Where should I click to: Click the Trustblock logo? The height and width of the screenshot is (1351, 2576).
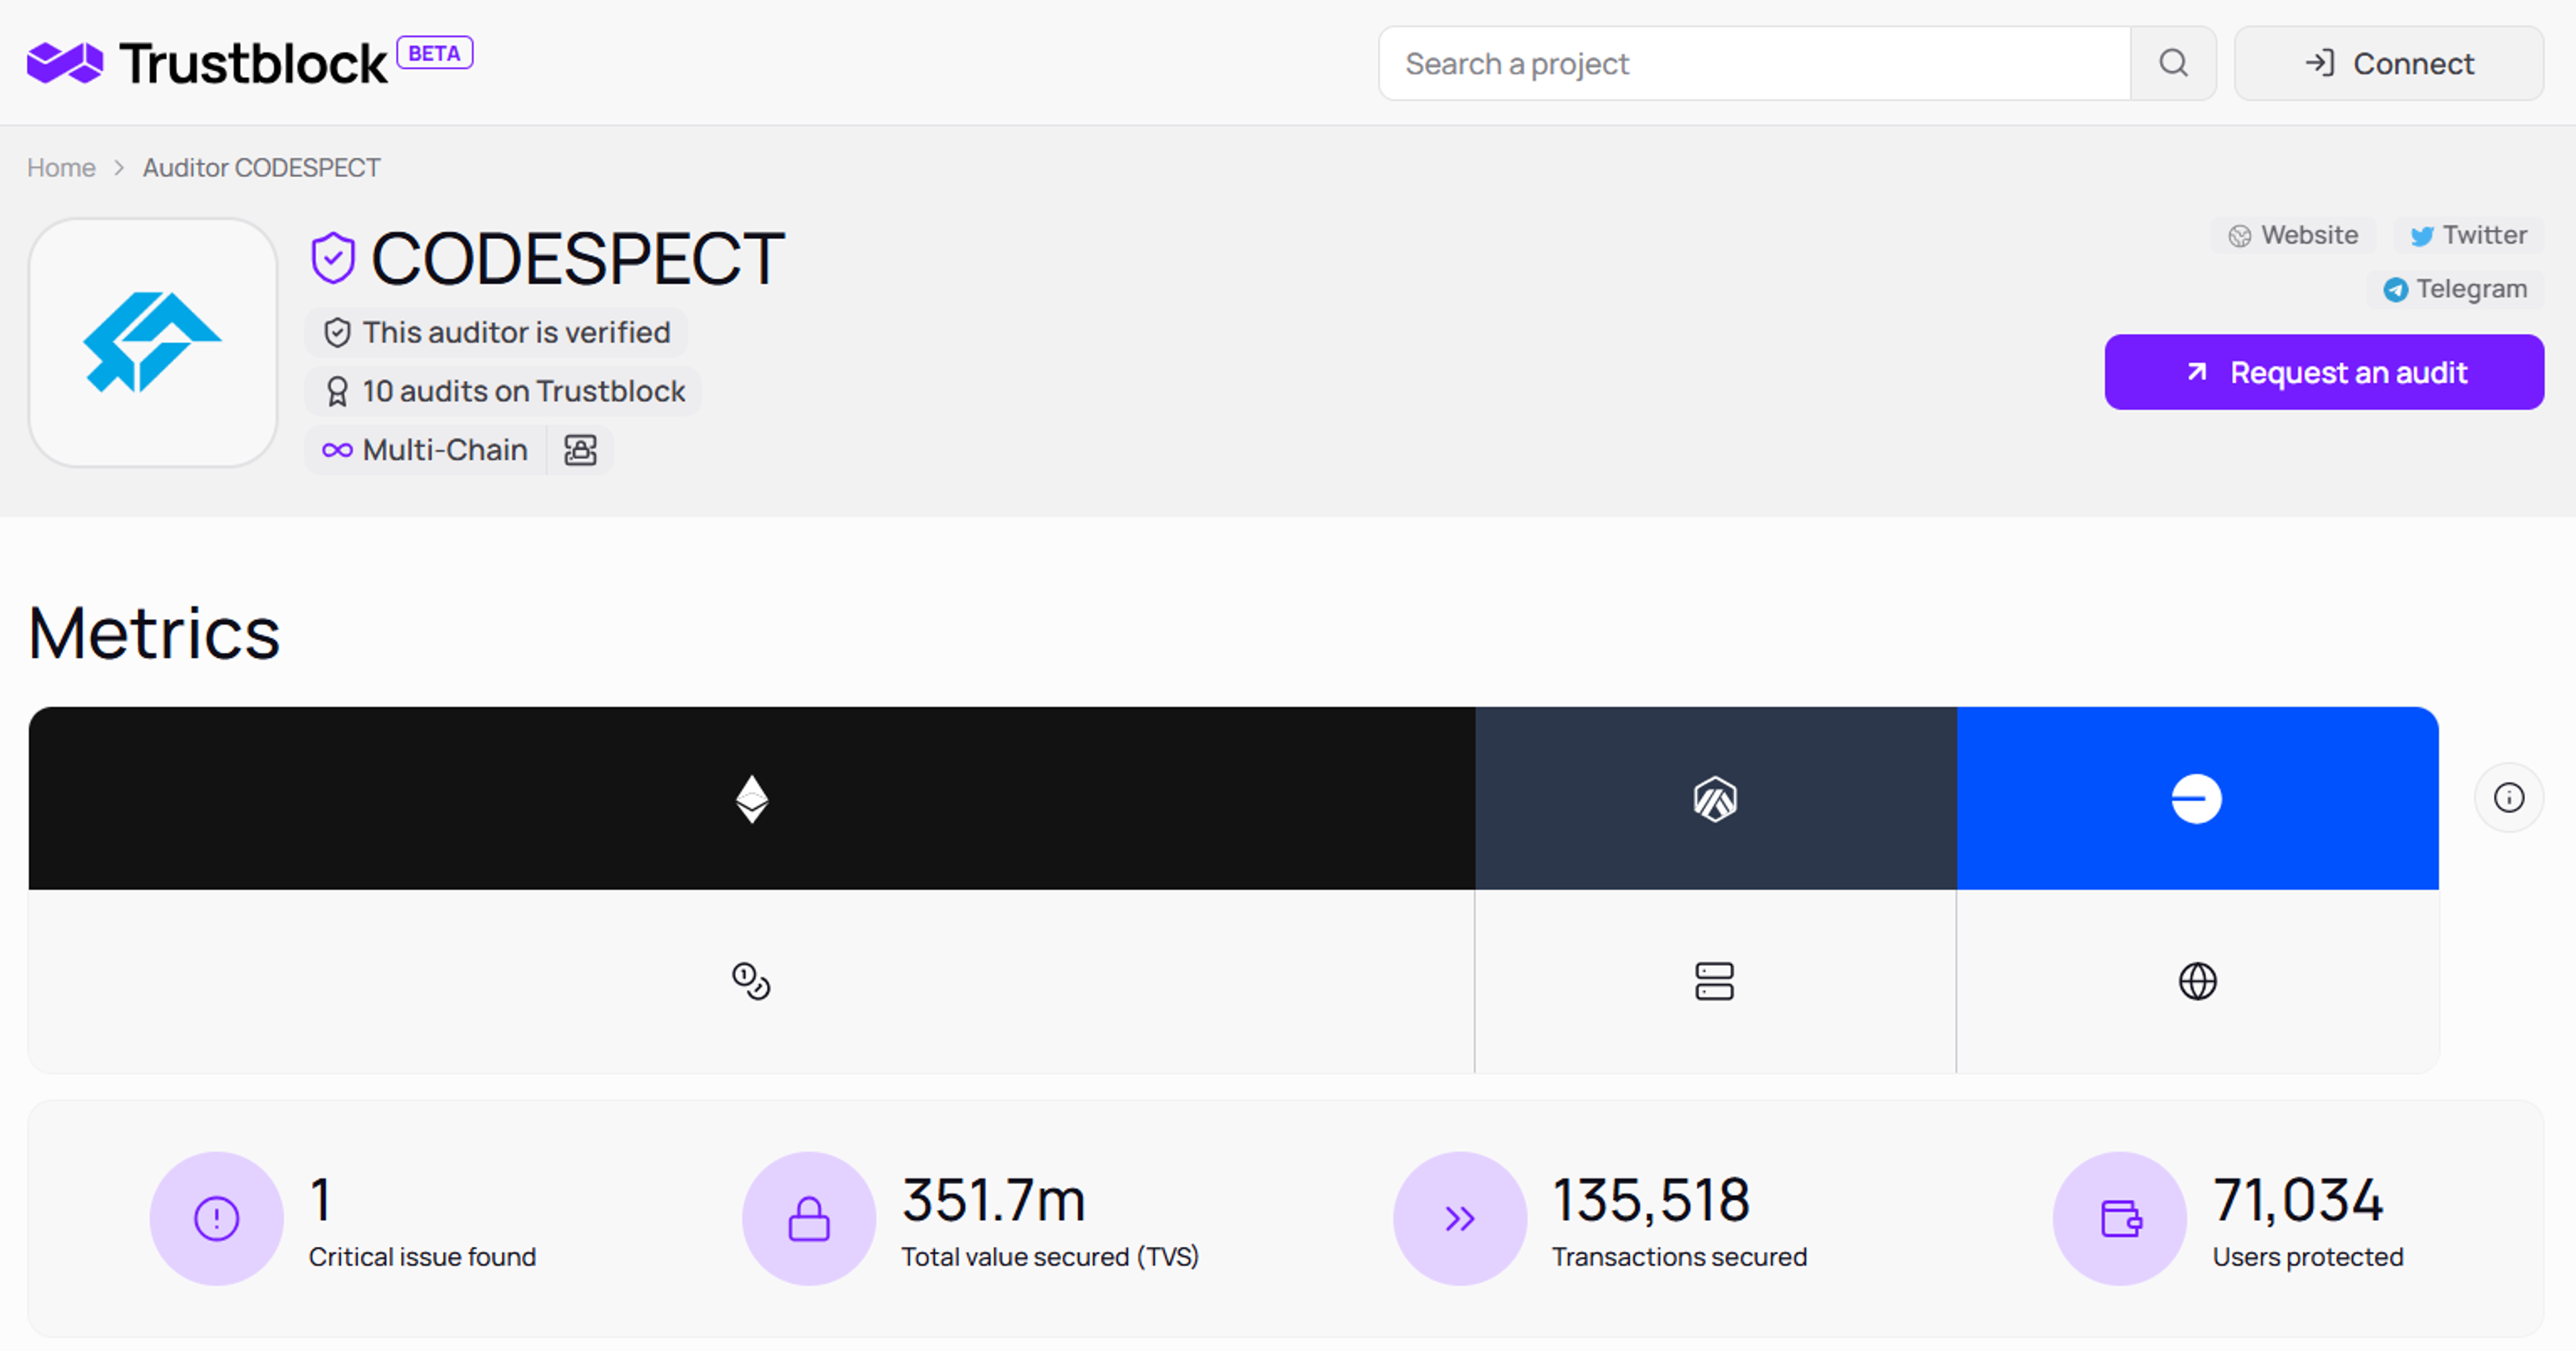[206, 64]
